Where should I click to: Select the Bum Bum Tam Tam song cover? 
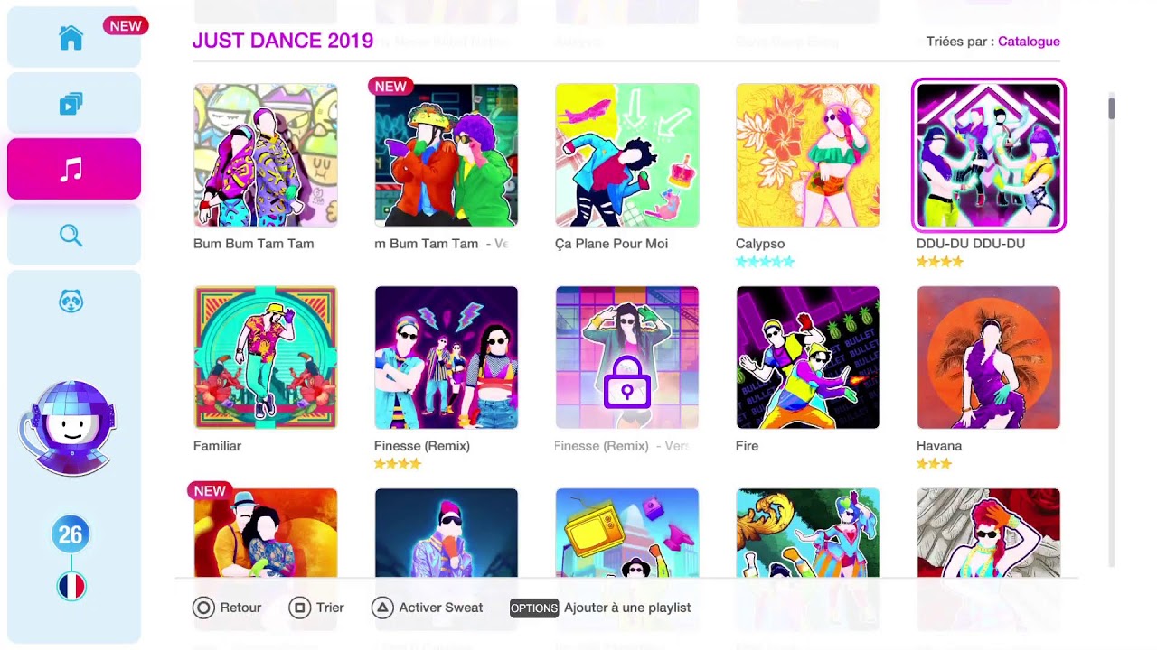[x=266, y=155]
